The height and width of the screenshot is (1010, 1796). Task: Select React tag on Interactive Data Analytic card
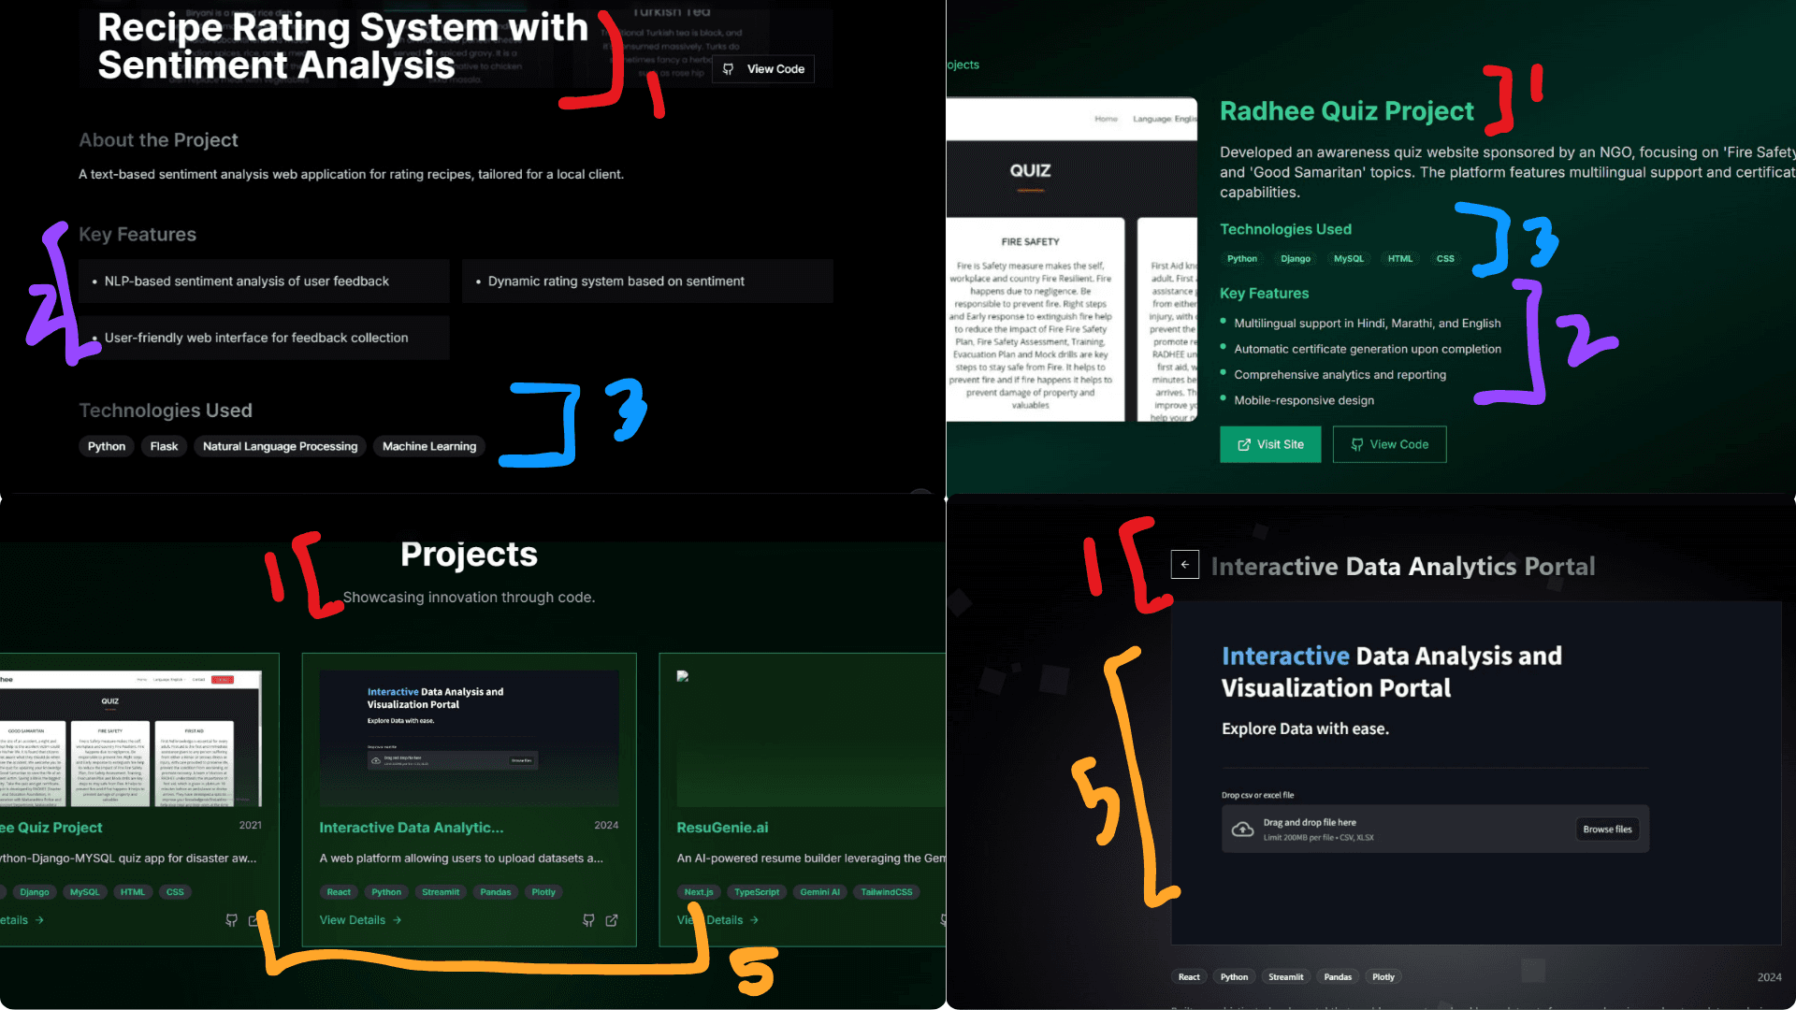339,892
